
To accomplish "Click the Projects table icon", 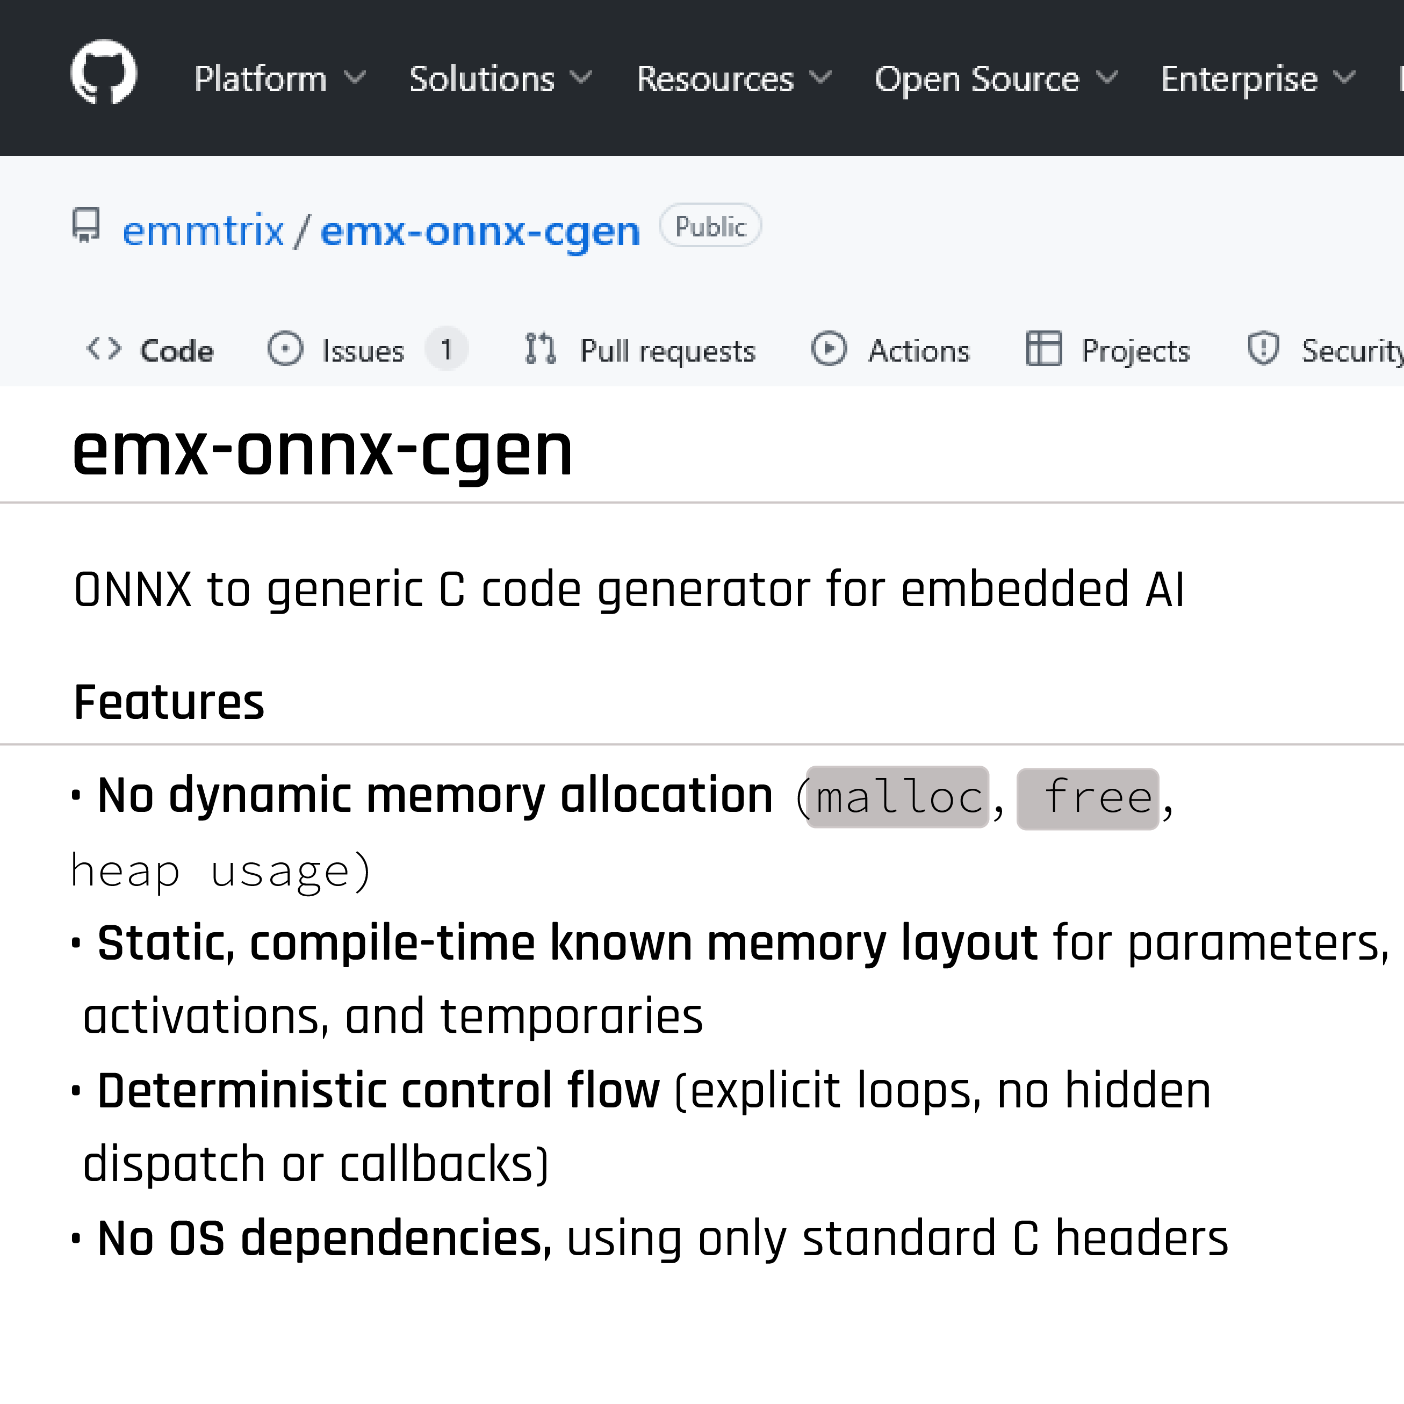I will pos(1045,349).
